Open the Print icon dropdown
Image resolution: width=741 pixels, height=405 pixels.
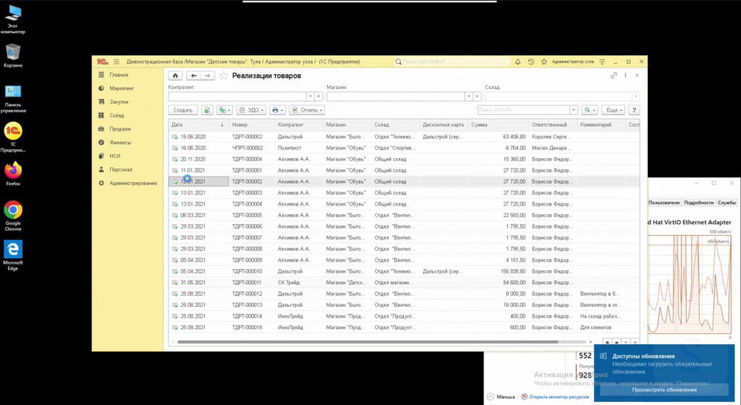pos(277,110)
